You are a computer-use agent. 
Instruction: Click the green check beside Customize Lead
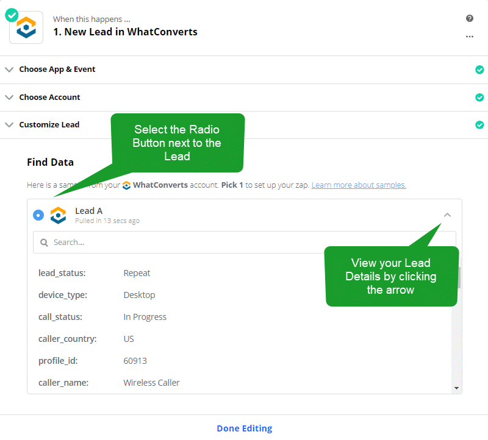[479, 125]
